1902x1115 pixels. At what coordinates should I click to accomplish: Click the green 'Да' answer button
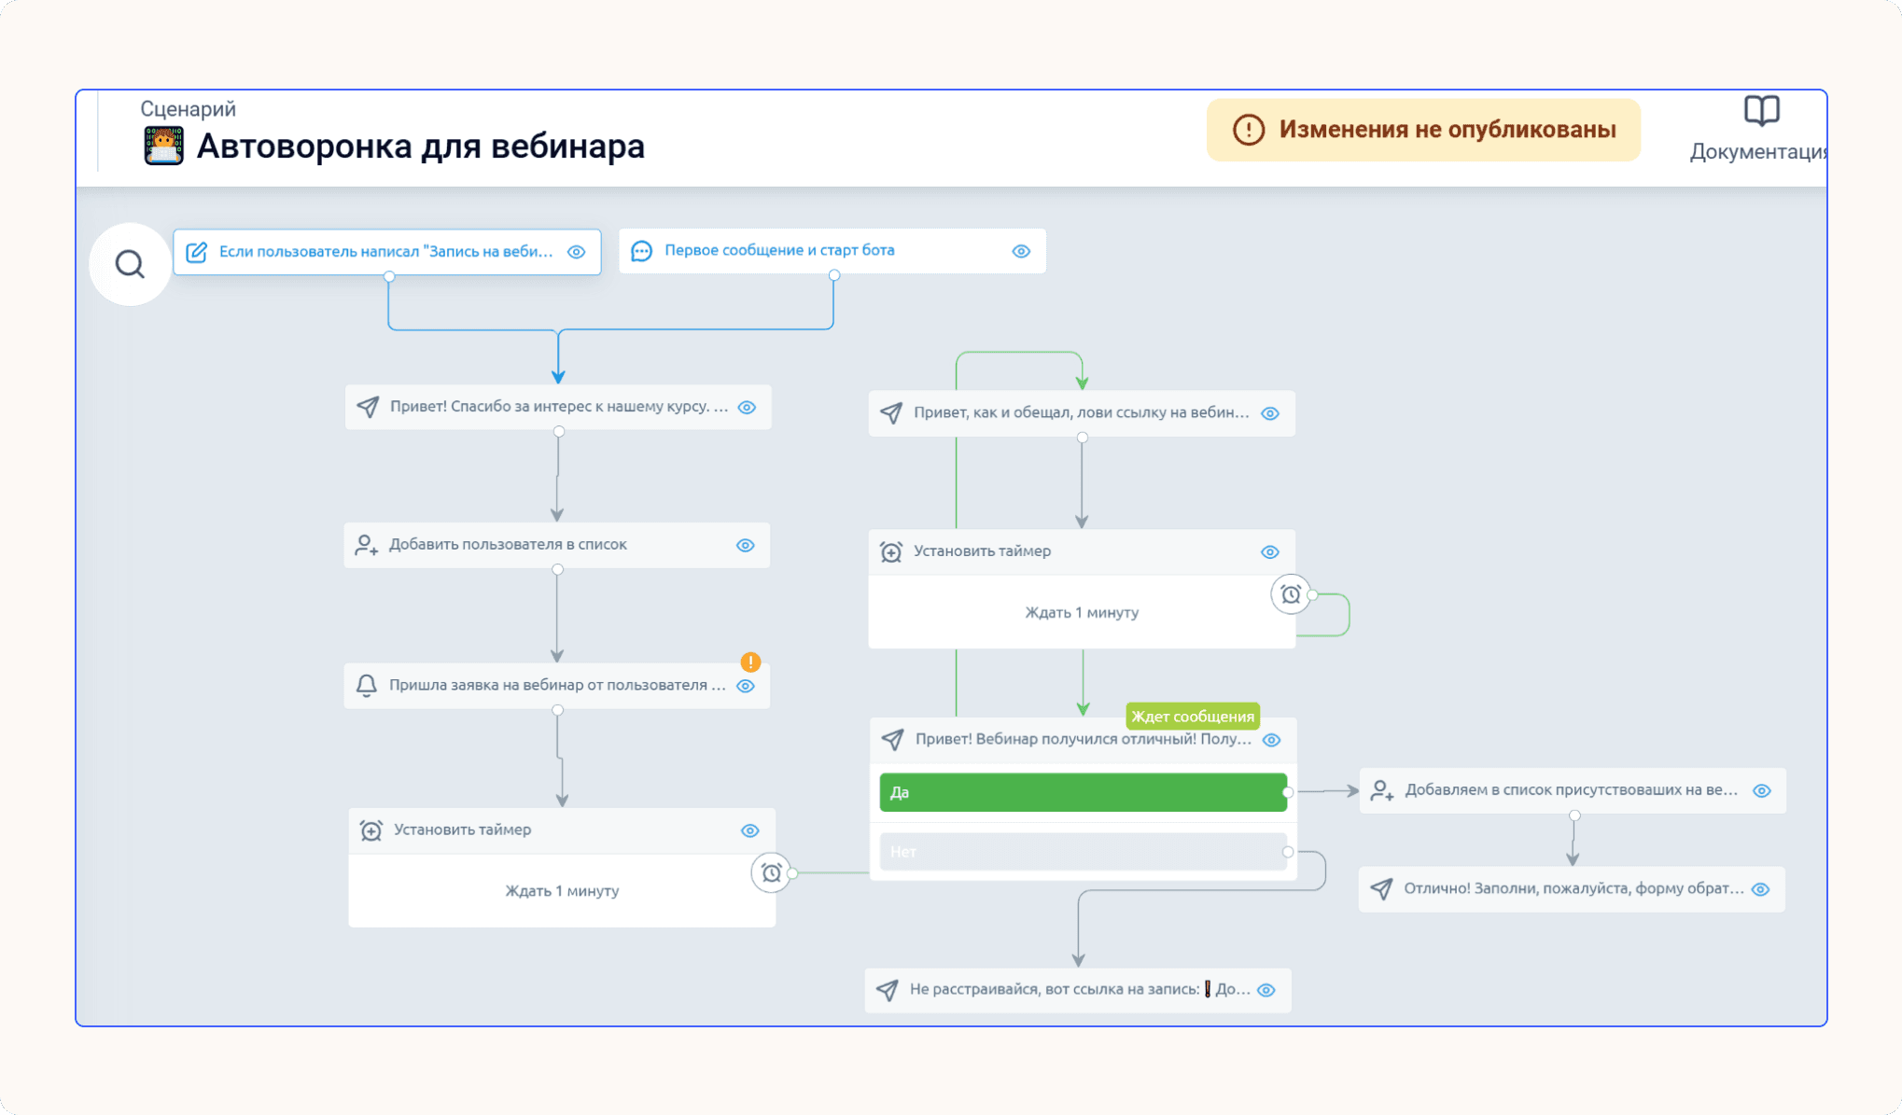pyautogui.click(x=1083, y=792)
